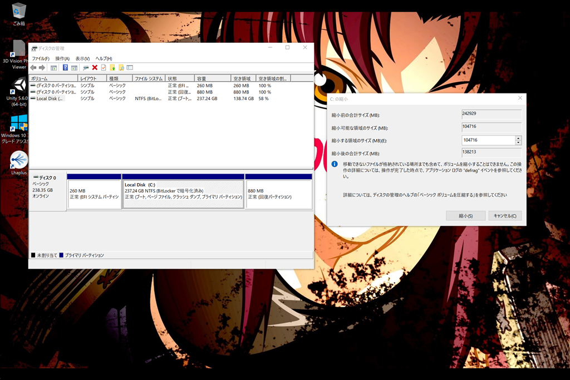The width and height of the screenshot is (570, 380).
Task: Sort by the 容量 column header
Action: 213,78
